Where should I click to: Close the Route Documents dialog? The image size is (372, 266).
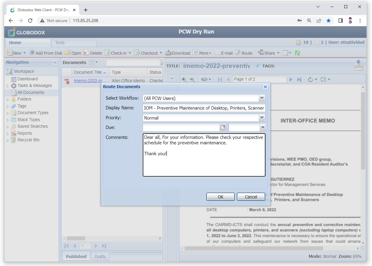tap(265, 87)
